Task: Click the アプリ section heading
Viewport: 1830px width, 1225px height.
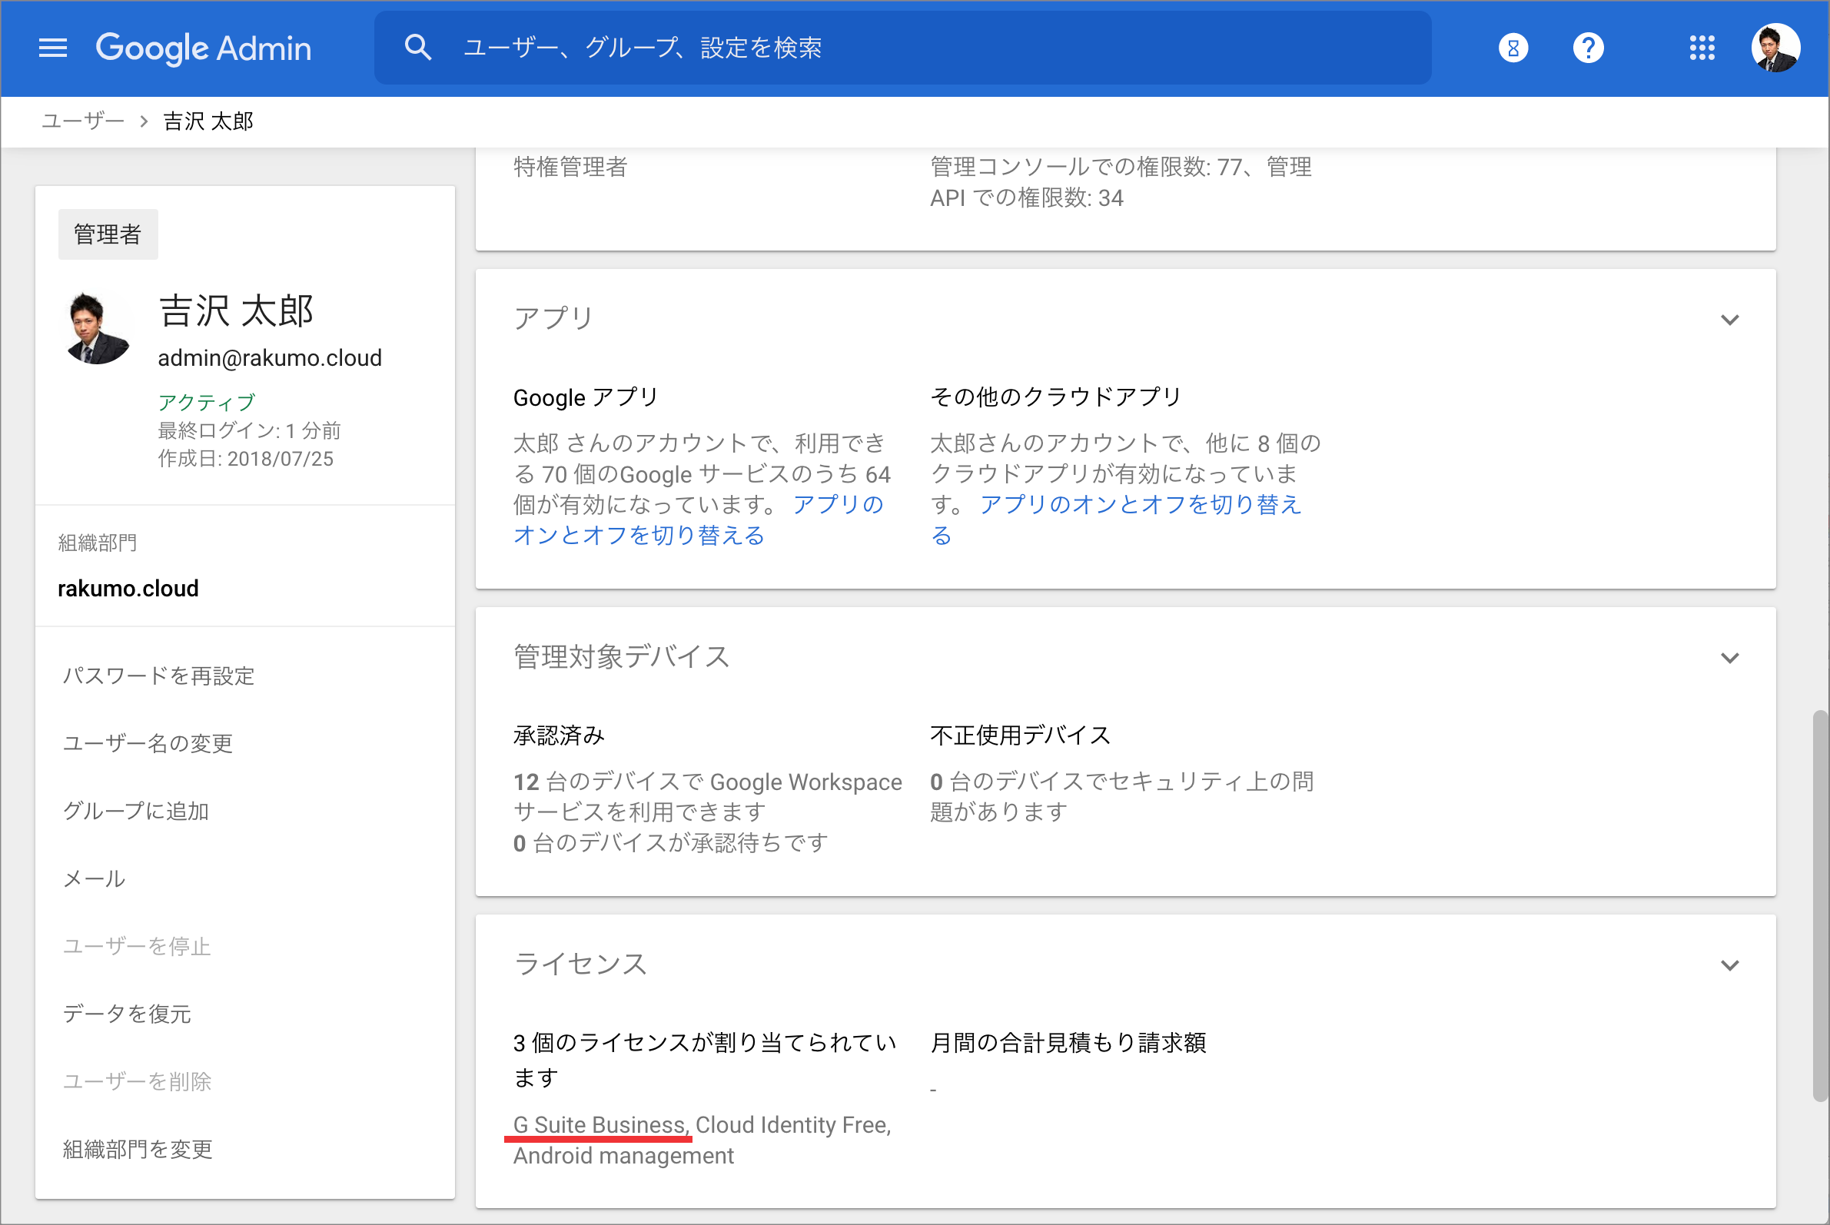Action: pos(553,318)
